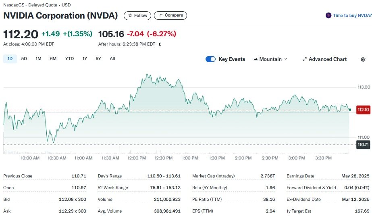The width and height of the screenshot is (372, 217).
Task: Open the Time to buy NVDA? link
Action: coord(352,16)
